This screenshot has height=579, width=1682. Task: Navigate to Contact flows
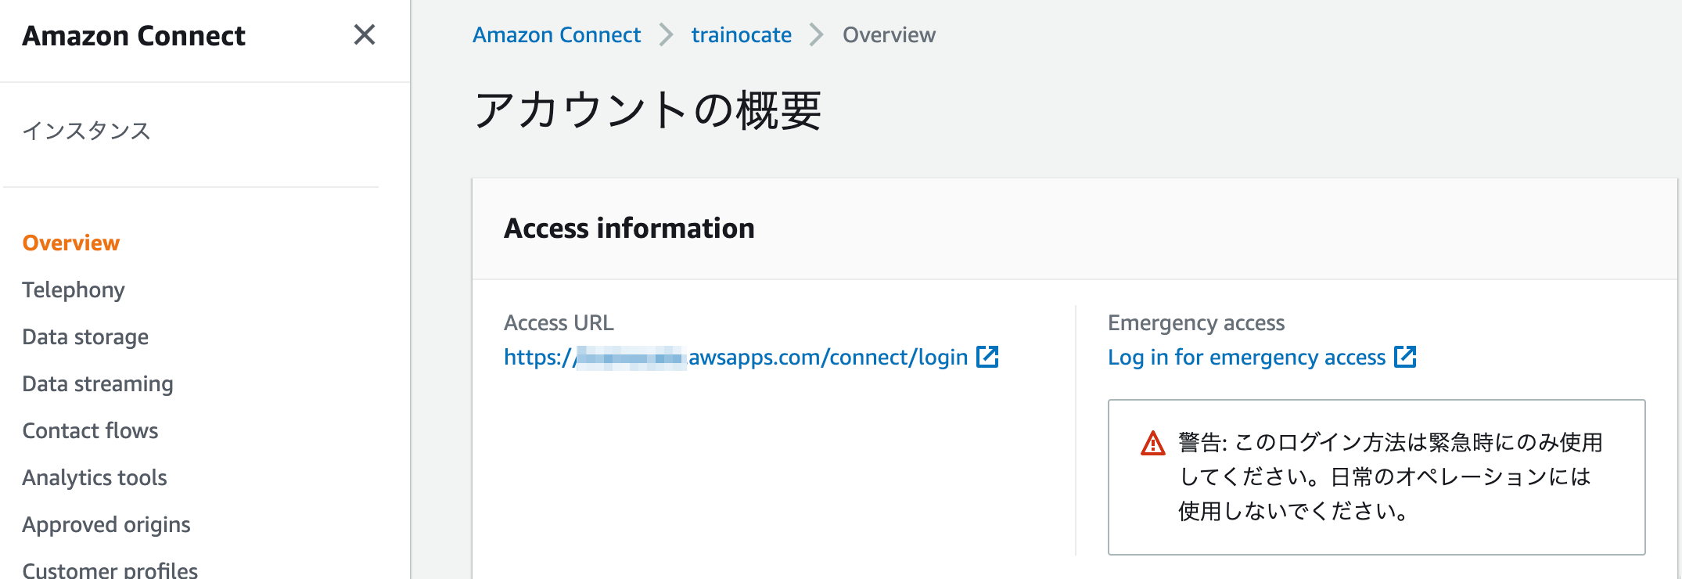[x=90, y=430]
